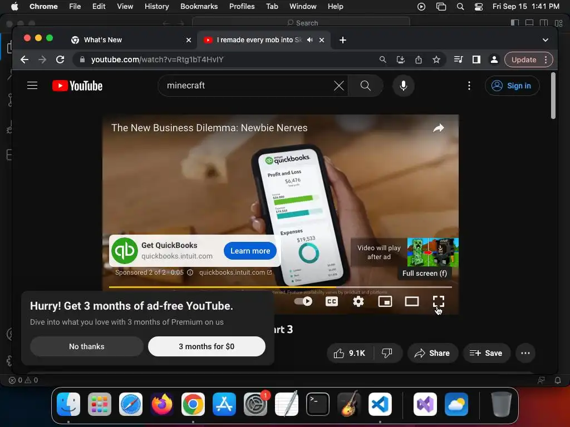Select the I remade every mob tab

[x=264, y=40]
